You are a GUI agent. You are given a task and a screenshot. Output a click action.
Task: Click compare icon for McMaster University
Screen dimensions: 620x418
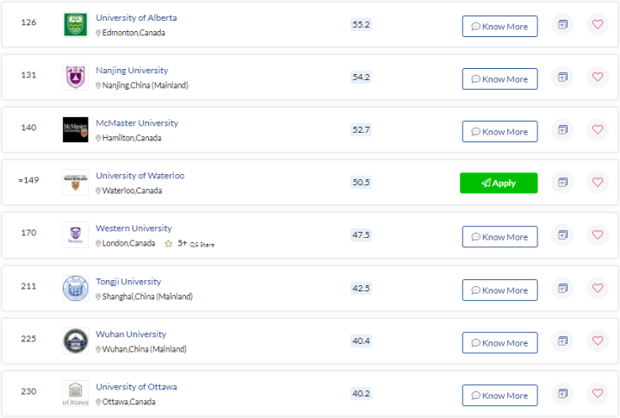pos(561,130)
